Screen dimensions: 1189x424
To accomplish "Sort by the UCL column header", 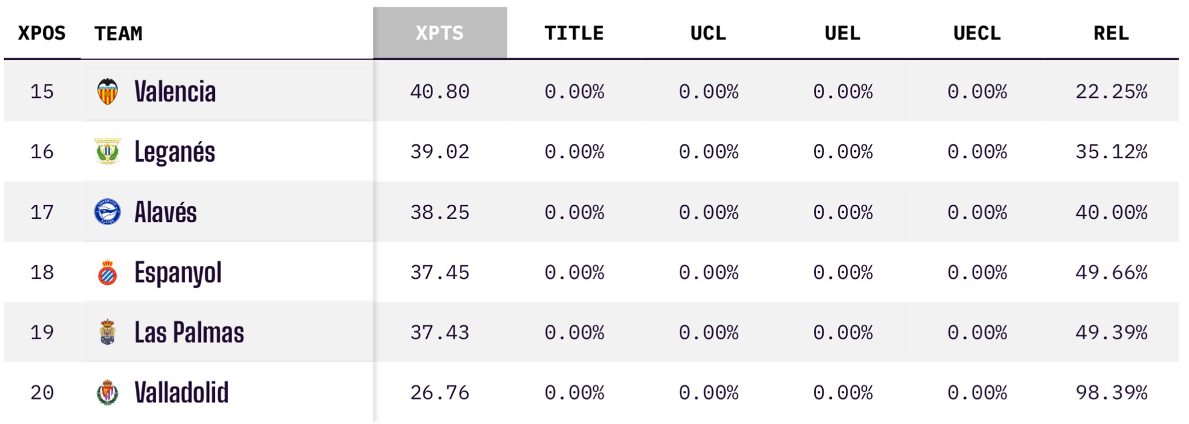I will [708, 33].
